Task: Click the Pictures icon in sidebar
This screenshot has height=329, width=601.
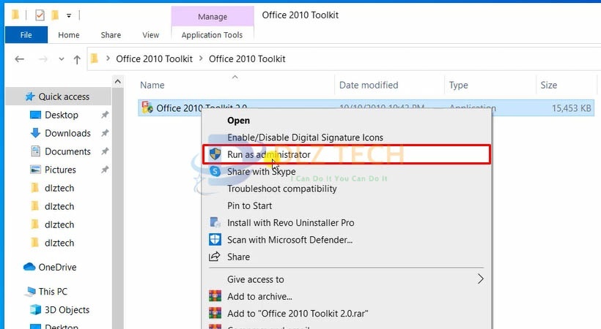Action: pyautogui.click(x=35, y=170)
